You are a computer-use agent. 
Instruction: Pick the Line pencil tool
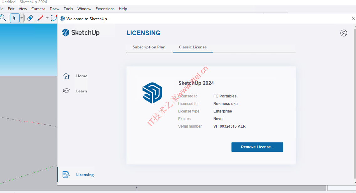(x=40, y=18)
